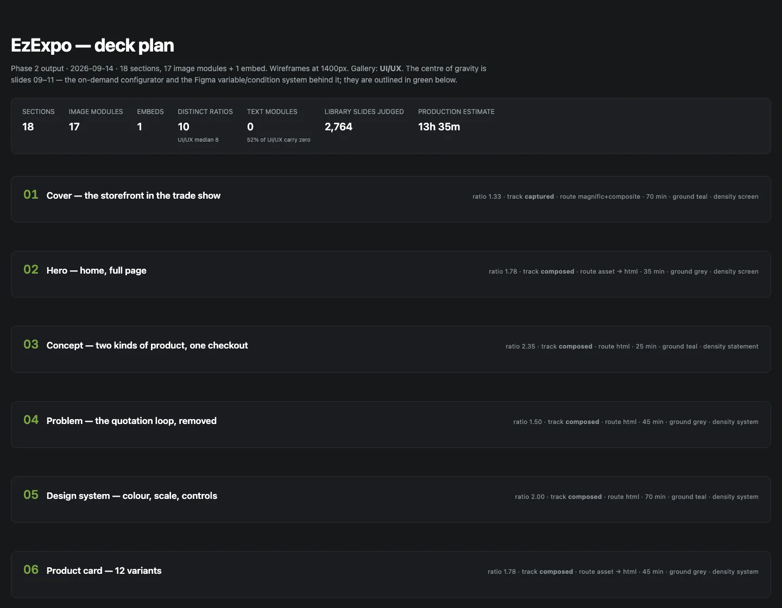Click section number 04

point(31,420)
